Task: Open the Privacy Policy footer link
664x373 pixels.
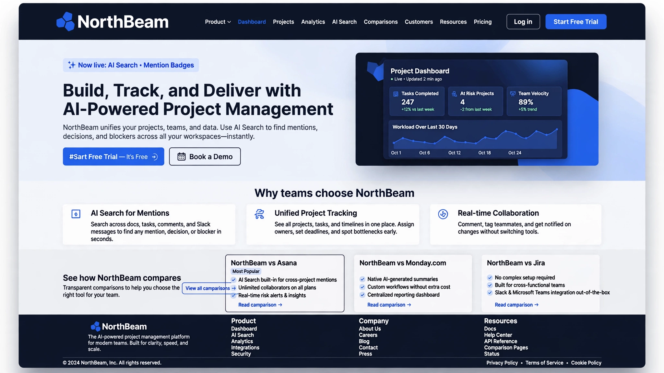Action: [x=502, y=363]
